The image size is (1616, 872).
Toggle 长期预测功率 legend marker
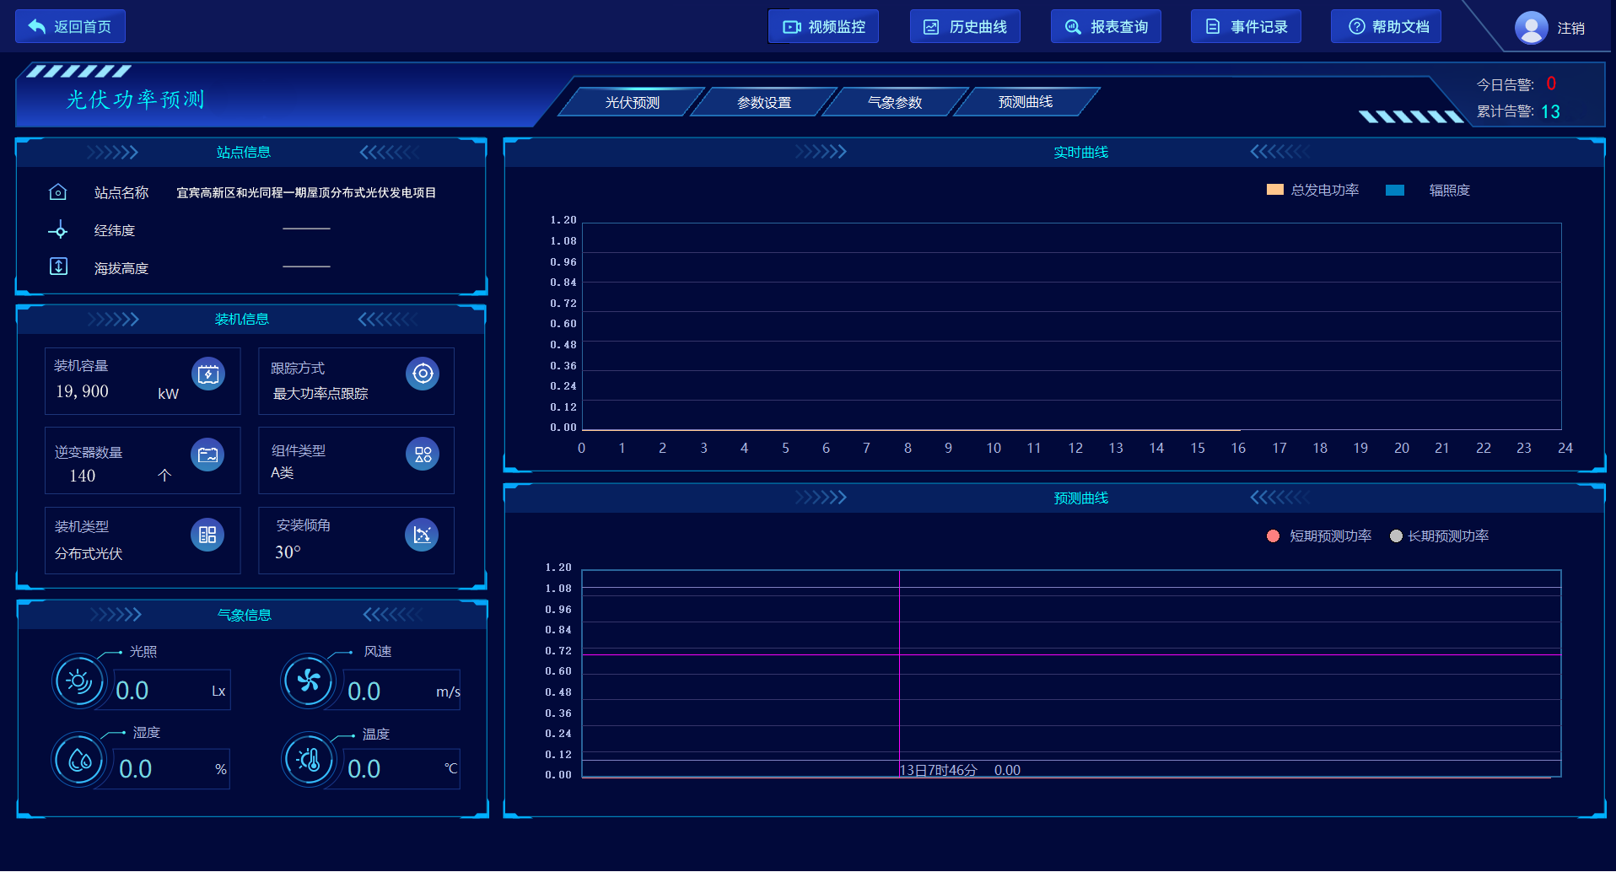(1396, 536)
